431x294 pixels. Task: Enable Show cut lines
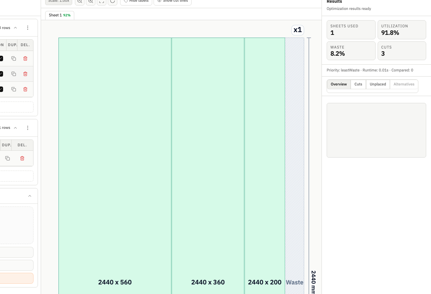click(x=172, y=2)
